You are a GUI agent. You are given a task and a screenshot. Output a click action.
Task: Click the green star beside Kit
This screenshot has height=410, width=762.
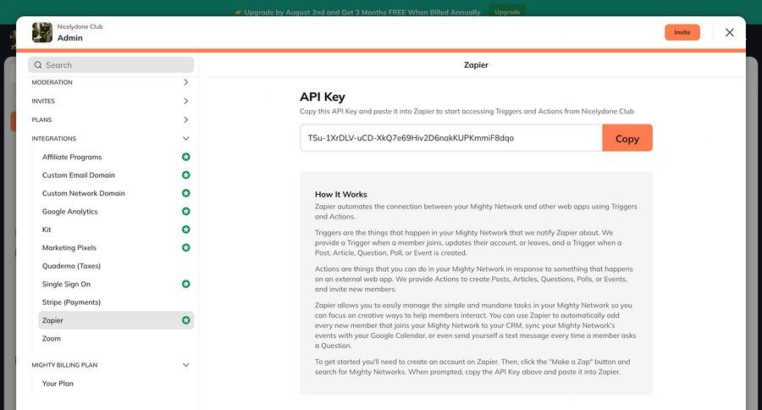(x=185, y=230)
